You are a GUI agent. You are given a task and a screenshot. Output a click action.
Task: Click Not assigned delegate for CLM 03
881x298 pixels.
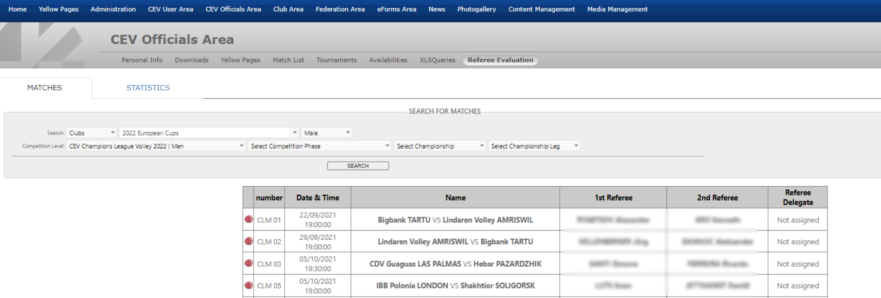click(798, 264)
